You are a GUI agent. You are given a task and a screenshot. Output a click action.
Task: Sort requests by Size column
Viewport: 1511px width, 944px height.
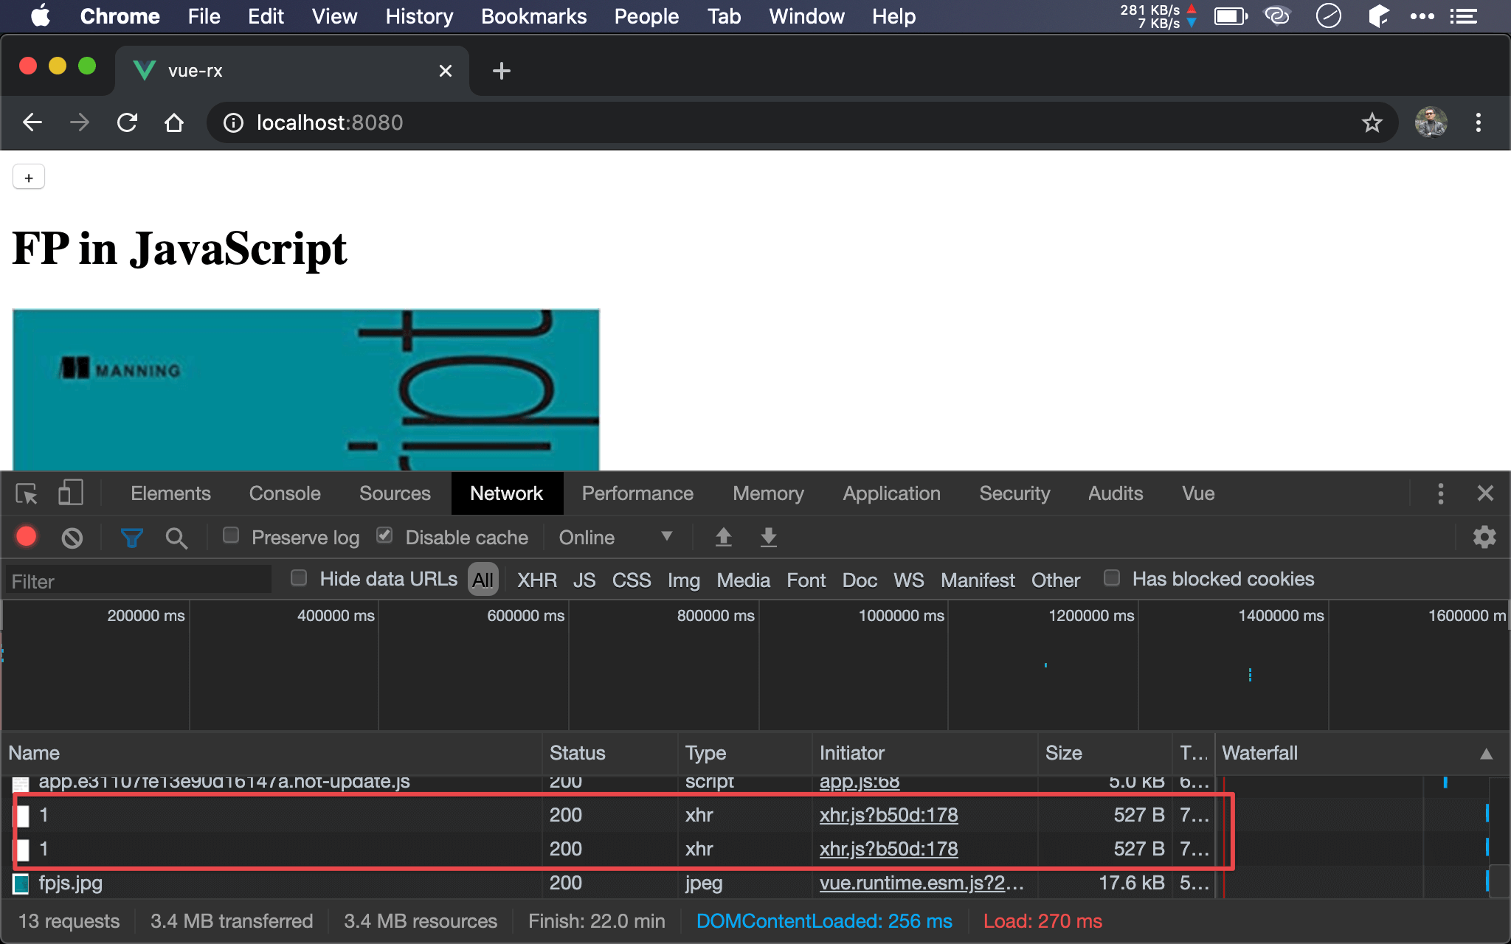pyautogui.click(x=1104, y=753)
